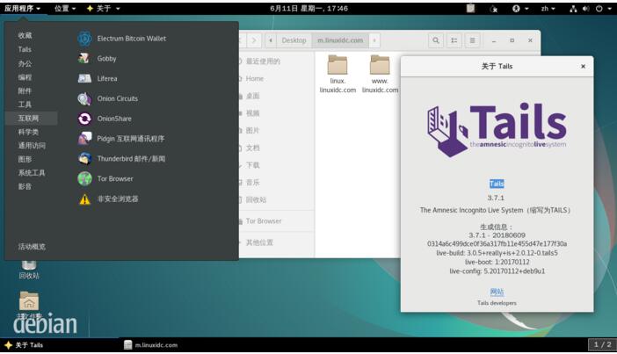
Task: Open Home in file manager sidebar
Action: click(x=254, y=79)
